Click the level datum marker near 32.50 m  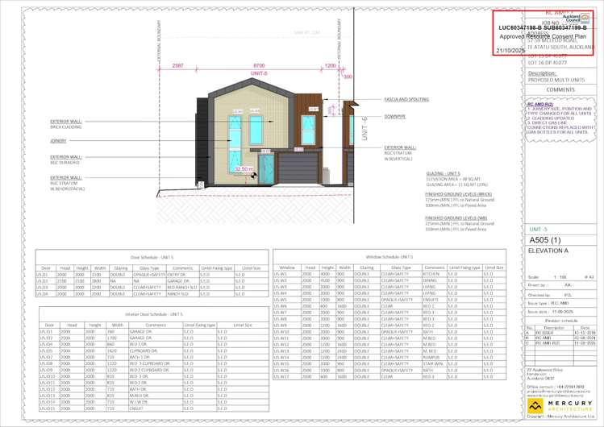point(253,175)
